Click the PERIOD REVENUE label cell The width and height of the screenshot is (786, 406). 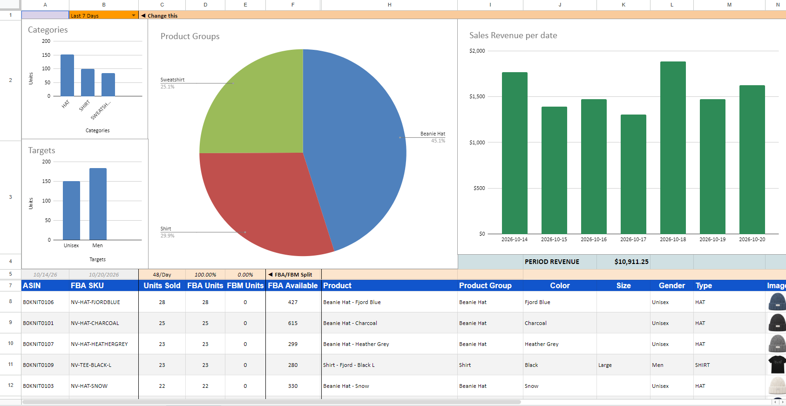coord(560,262)
